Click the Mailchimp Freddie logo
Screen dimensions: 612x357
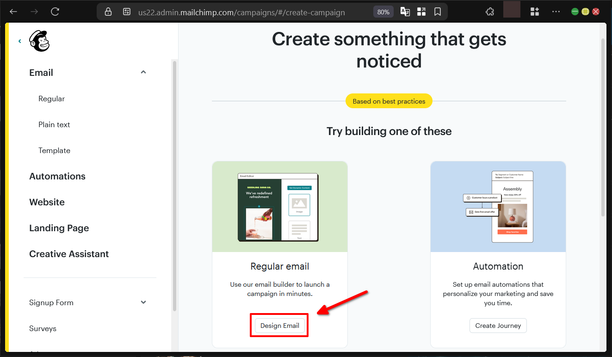point(39,41)
